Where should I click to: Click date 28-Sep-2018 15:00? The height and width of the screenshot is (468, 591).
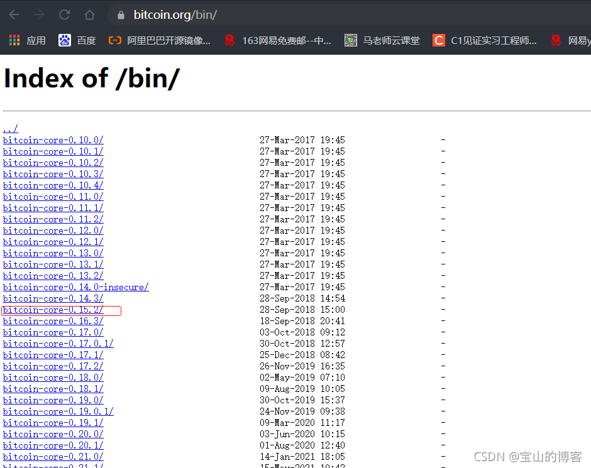pos(302,310)
